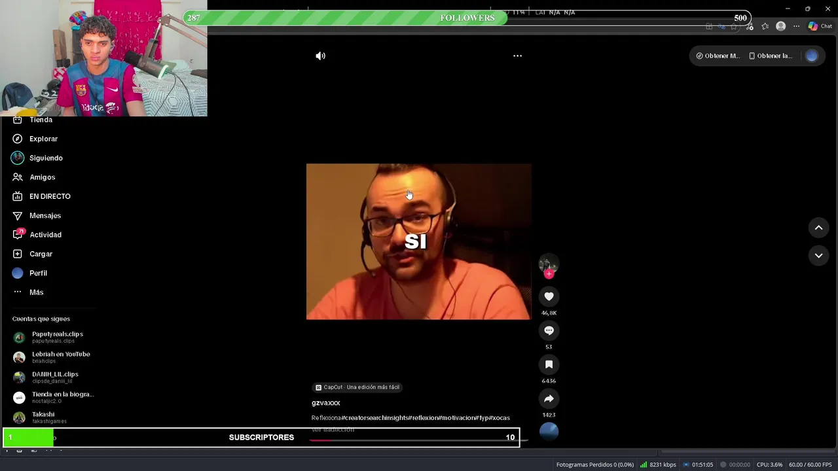Click the media music-note icon in Edge toolbar
The height and width of the screenshot is (471, 838).
coord(749,26)
